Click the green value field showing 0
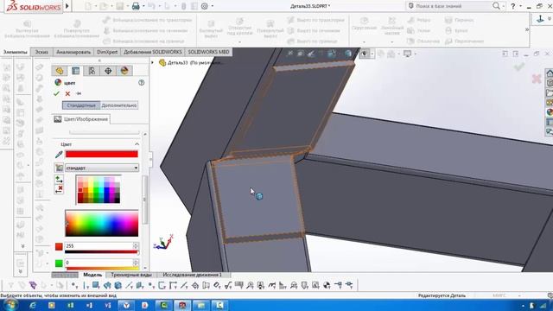This screenshot has width=553, height=311. [99, 263]
